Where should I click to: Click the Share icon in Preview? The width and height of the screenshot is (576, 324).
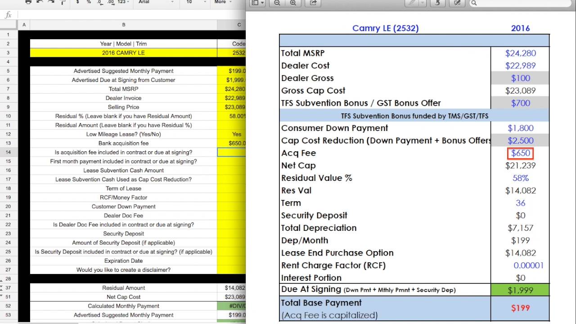[313, 3]
